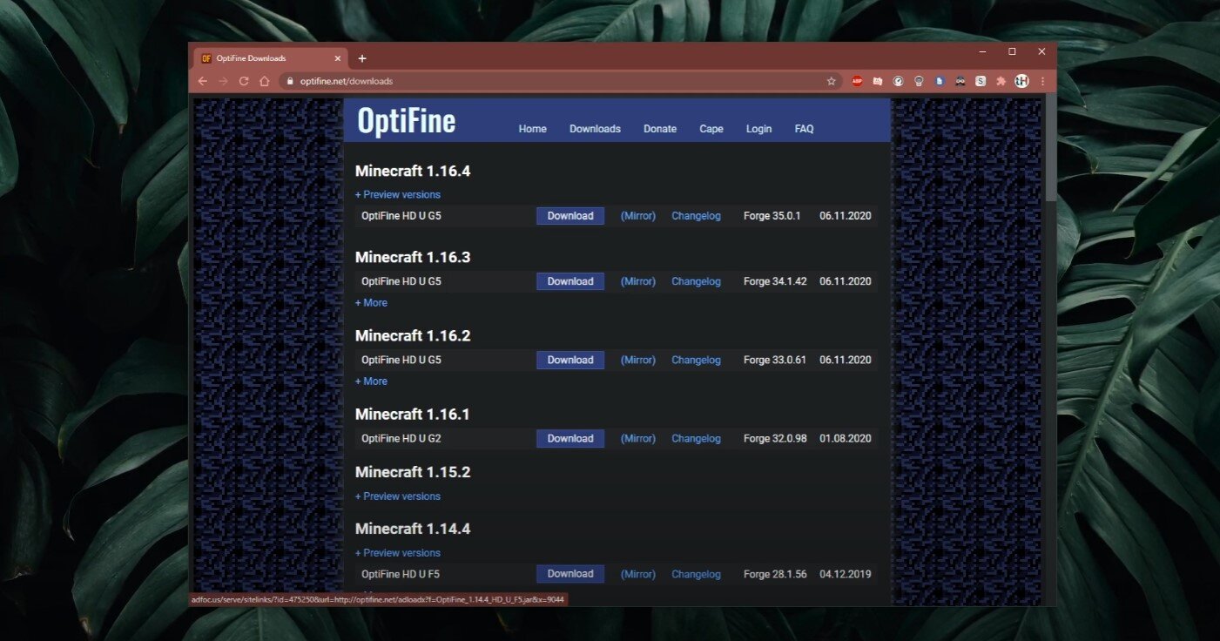The height and width of the screenshot is (641, 1220).
Task: Open the Login nav item
Action: point(758,129)
